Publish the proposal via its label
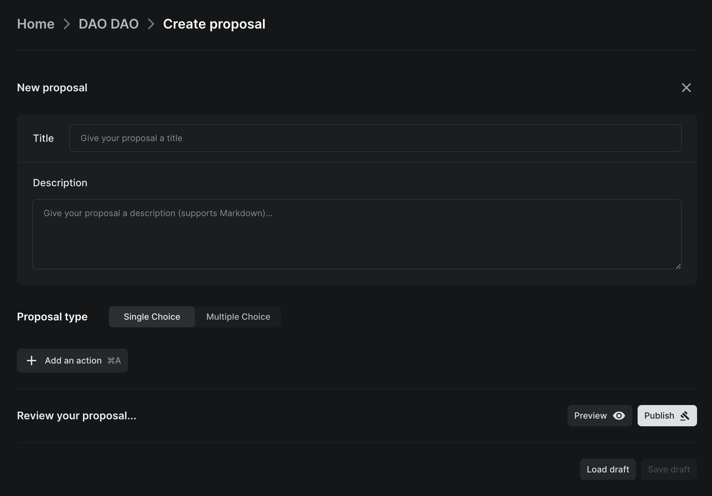 pos(659,416)
